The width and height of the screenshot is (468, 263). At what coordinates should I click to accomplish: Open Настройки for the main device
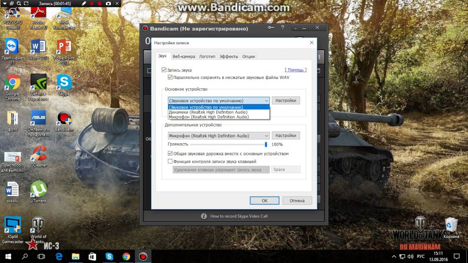[x=286, y=100]
